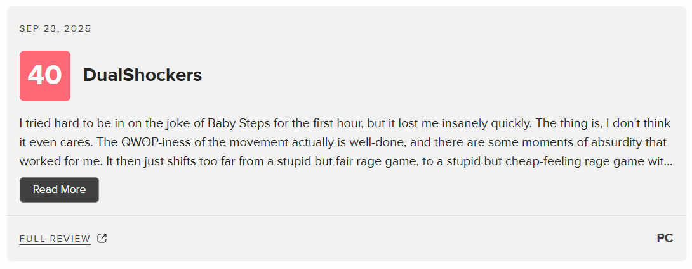Click the second line mentioning 'moments of absurdity'
Screen dimensions: 692x269
(x=343, y=143)
